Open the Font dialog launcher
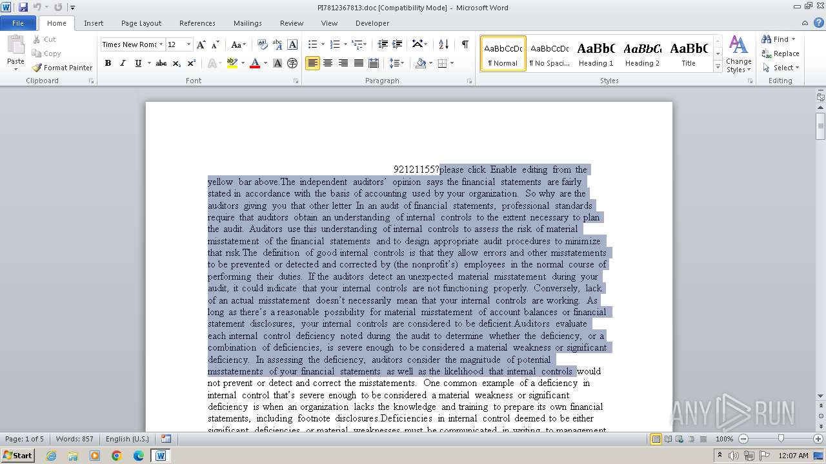This screenshot has height=464, width=826. (296, 81)
